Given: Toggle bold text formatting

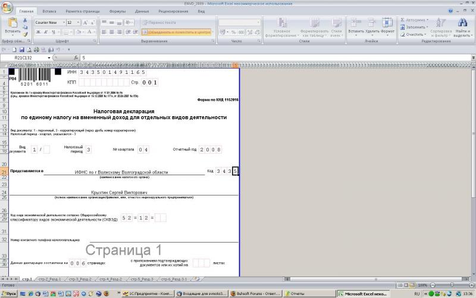Looking at the screenshot, I should point(37,32).
